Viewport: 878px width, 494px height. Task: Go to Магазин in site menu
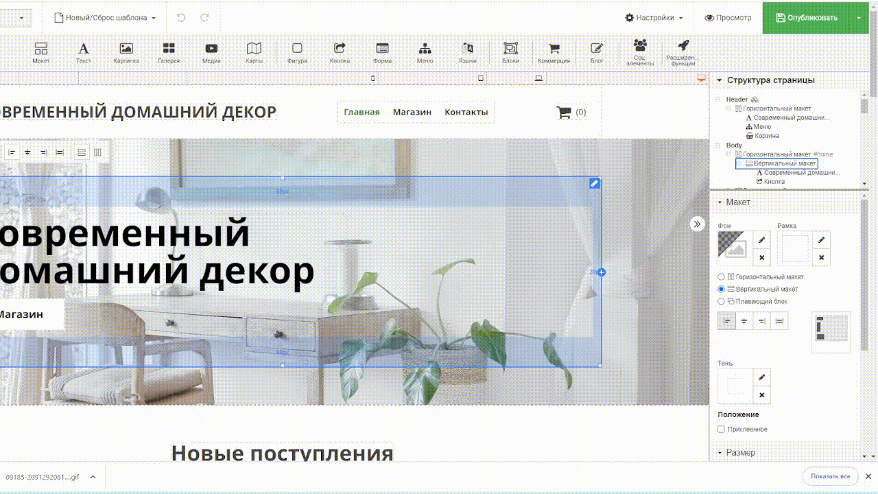[x=412, y=113]
